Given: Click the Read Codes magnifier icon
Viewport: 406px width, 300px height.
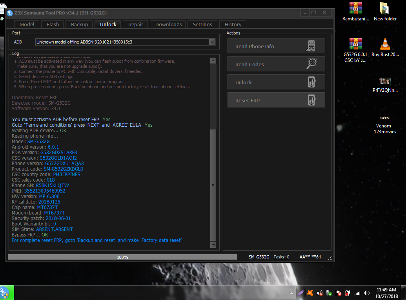Looking at the screenshot, I should (x=311, y=64).
